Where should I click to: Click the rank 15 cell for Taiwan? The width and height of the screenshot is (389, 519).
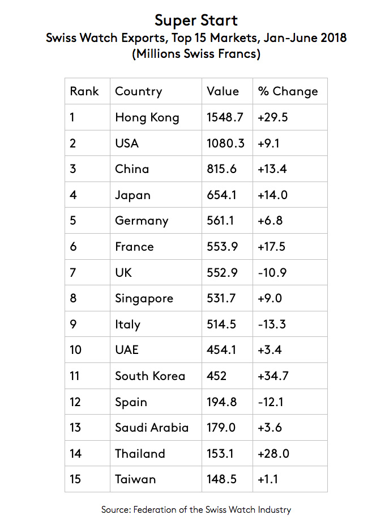pos(75,479)
